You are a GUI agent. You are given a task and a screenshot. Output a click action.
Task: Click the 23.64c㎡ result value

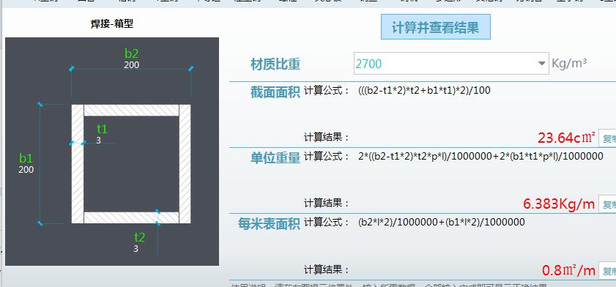tap(567, 138)
